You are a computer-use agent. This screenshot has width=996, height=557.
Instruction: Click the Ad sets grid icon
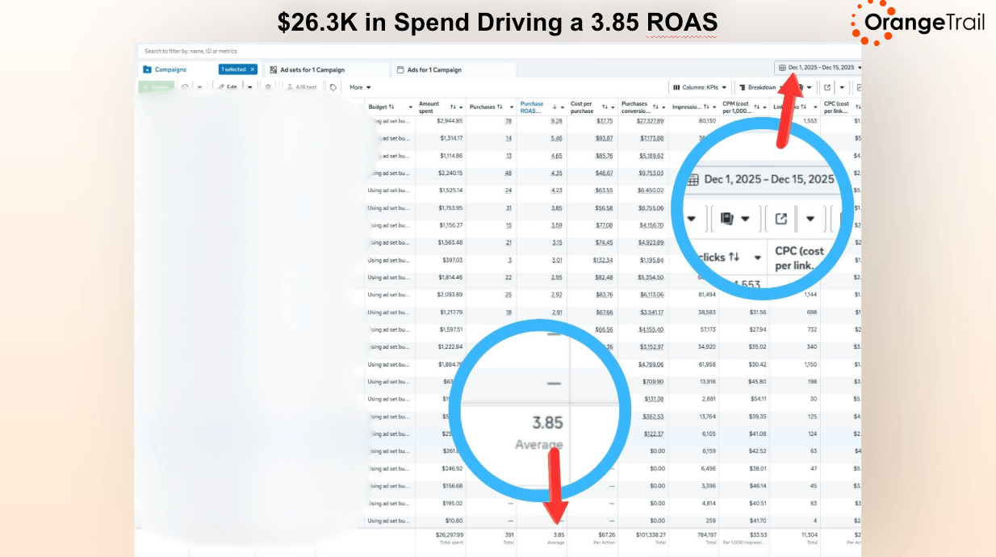point(274,70)
